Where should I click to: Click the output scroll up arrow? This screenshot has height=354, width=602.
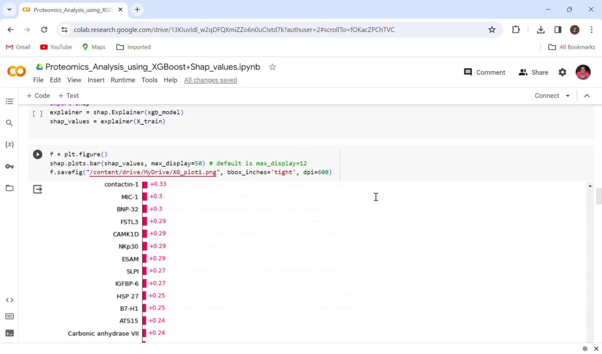(x=590, y=186)
